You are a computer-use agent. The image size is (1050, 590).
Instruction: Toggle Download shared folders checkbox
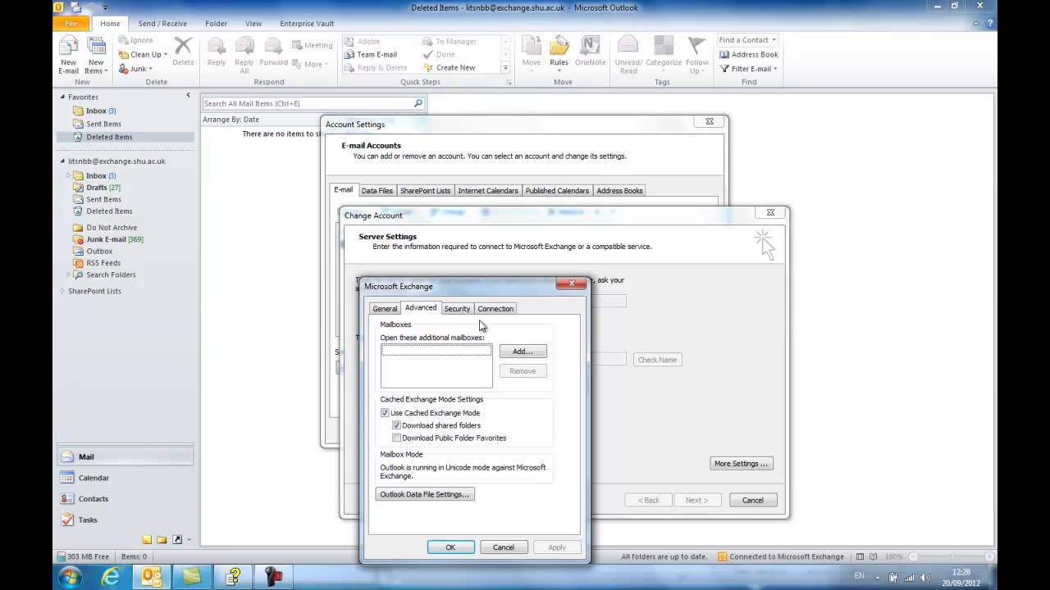coord(396,425)
